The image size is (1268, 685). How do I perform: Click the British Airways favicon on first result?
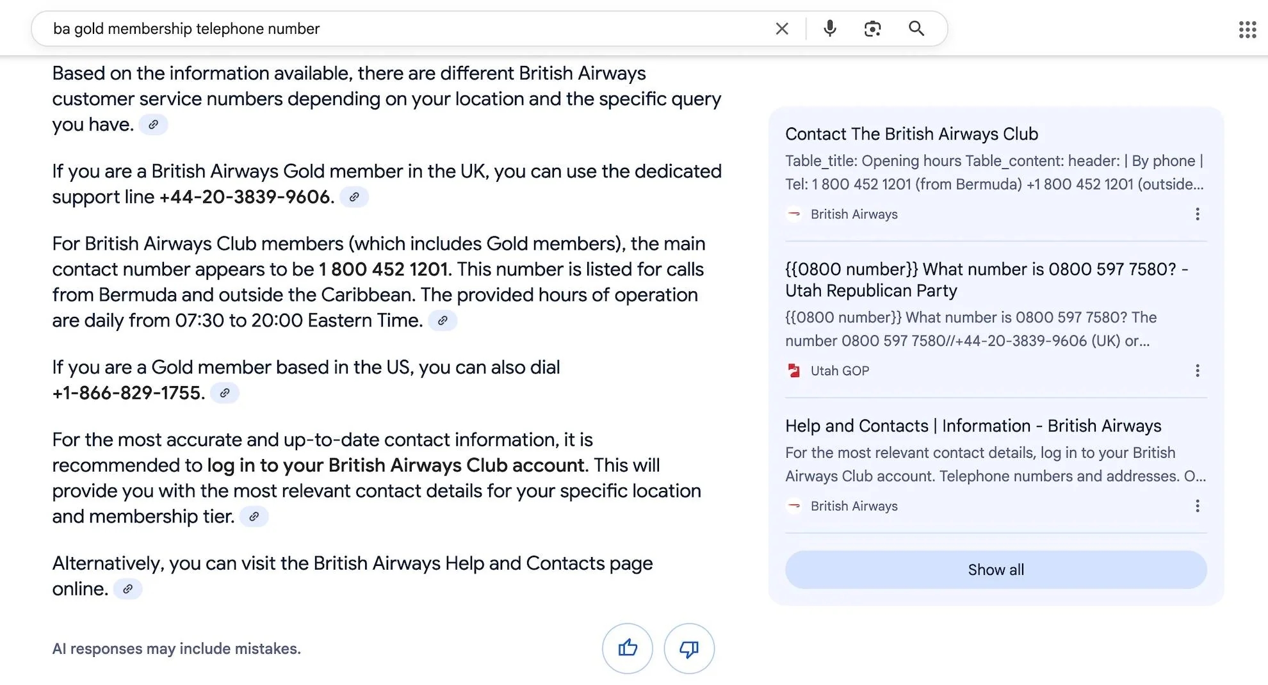pyautogui.click(x=793, y=214)
